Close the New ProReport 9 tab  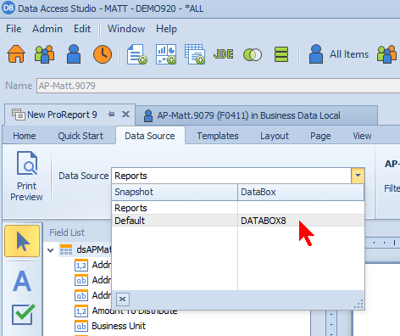[x=125, y=115]
